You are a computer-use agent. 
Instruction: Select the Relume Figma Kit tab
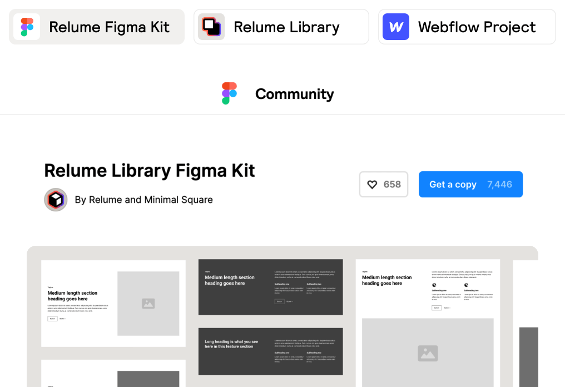coord(97,27)
